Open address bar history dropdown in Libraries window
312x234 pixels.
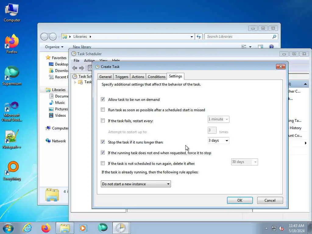(x=192, y=37)
